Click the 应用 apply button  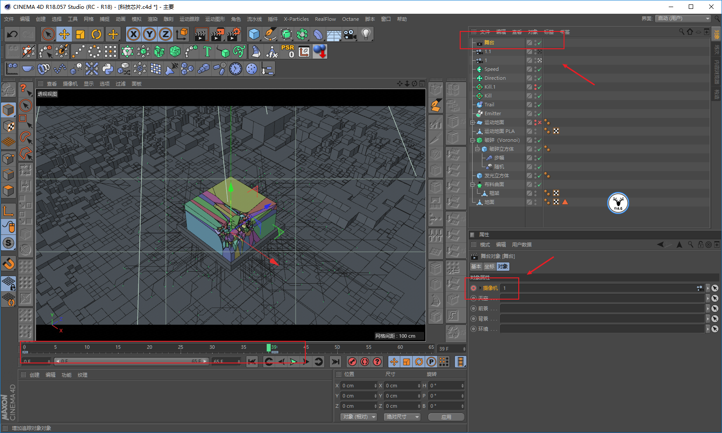(x=446, y=417)
